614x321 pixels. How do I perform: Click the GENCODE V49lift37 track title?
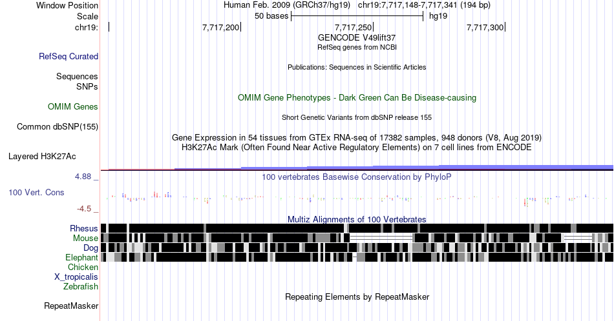coord(357,37)
